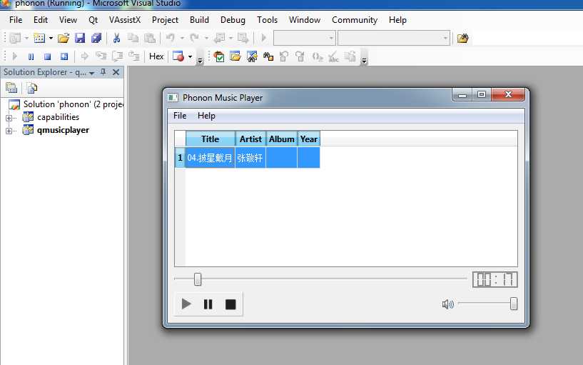Viewport: 583px width, 365px height.
Task: Open the Redo history dropdown arrow
Action: pyautogui.click(x=206, y=38)
